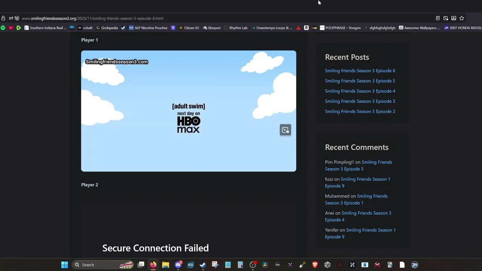Open the Rhythm Lab bookmark

tap(236, 28)
